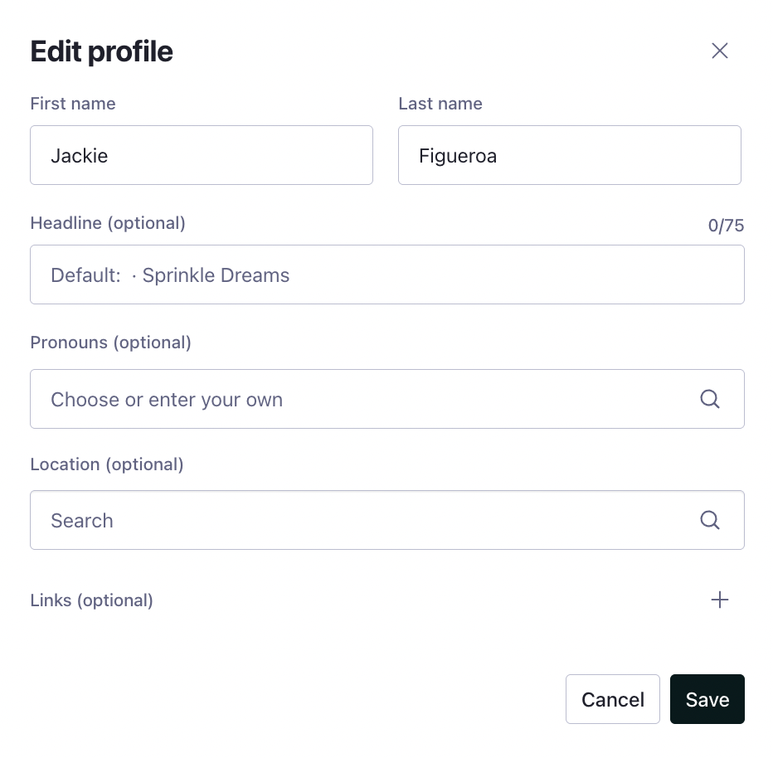Close the Edit profile dialog with X
Screen dimensions: 773x758
tap(719, 51)
